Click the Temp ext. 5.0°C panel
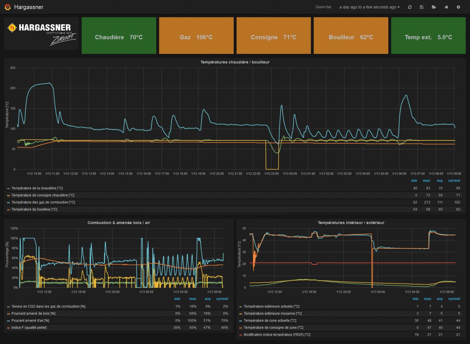The image size is (470, 344). pos(429,36)
